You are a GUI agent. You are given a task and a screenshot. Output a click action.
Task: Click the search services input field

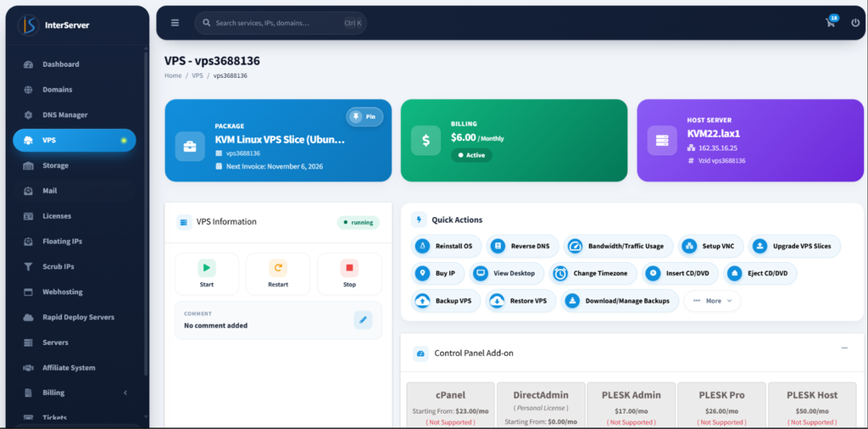(281, 23)
